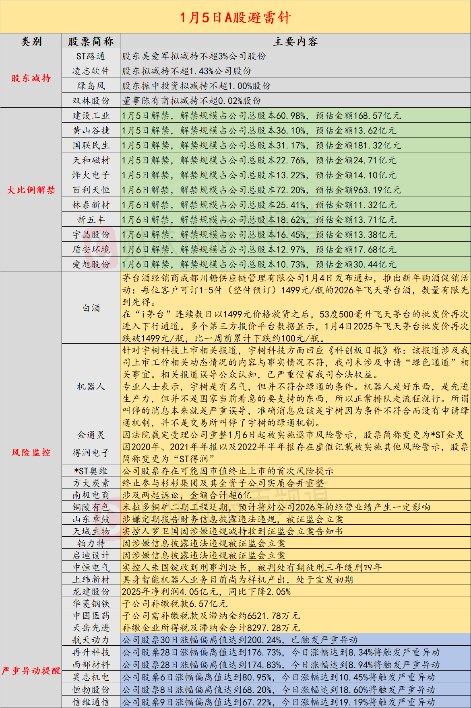The width and height of the screenshot is (471, 708).
Task: Select the '类别' column header
Action: [31, 41]
